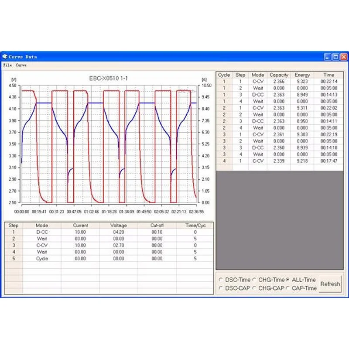Close the Curve Data window

pyautogui.click(x=343, y=57)
